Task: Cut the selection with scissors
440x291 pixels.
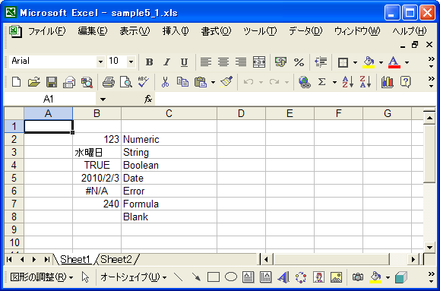Action: coord(165,82)
